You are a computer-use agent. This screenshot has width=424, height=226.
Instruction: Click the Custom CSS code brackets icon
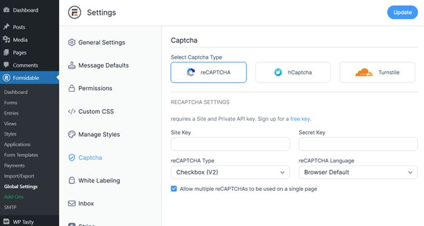(x=71, y=111)
